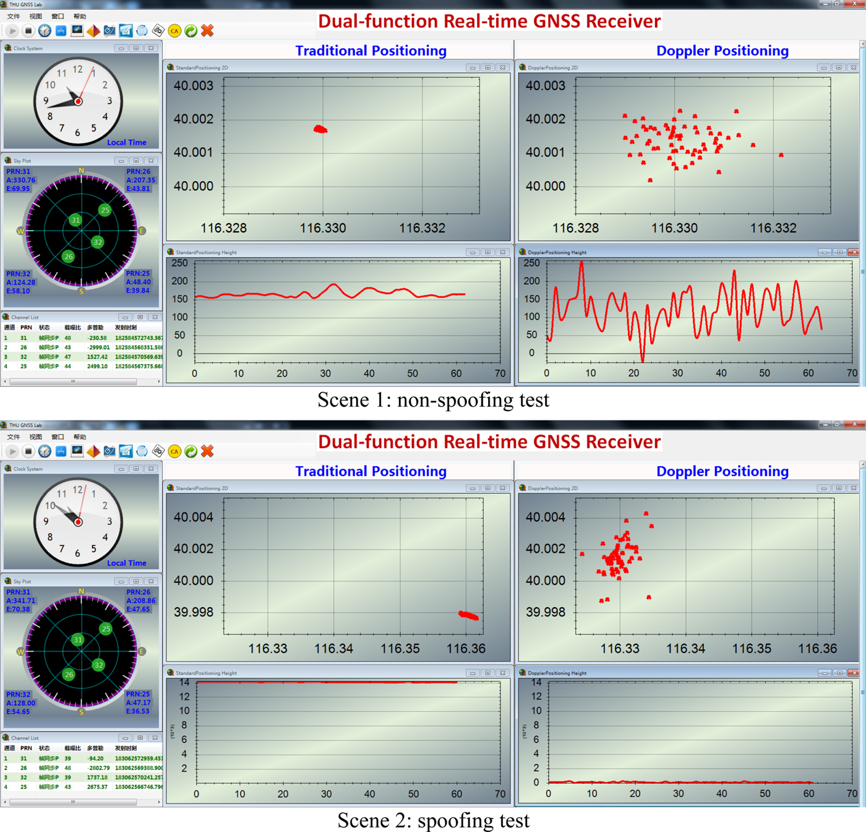Open the blue chart toolbar icon
The width and height of the screenshot is (866, 832).
[x=125, y=30]
